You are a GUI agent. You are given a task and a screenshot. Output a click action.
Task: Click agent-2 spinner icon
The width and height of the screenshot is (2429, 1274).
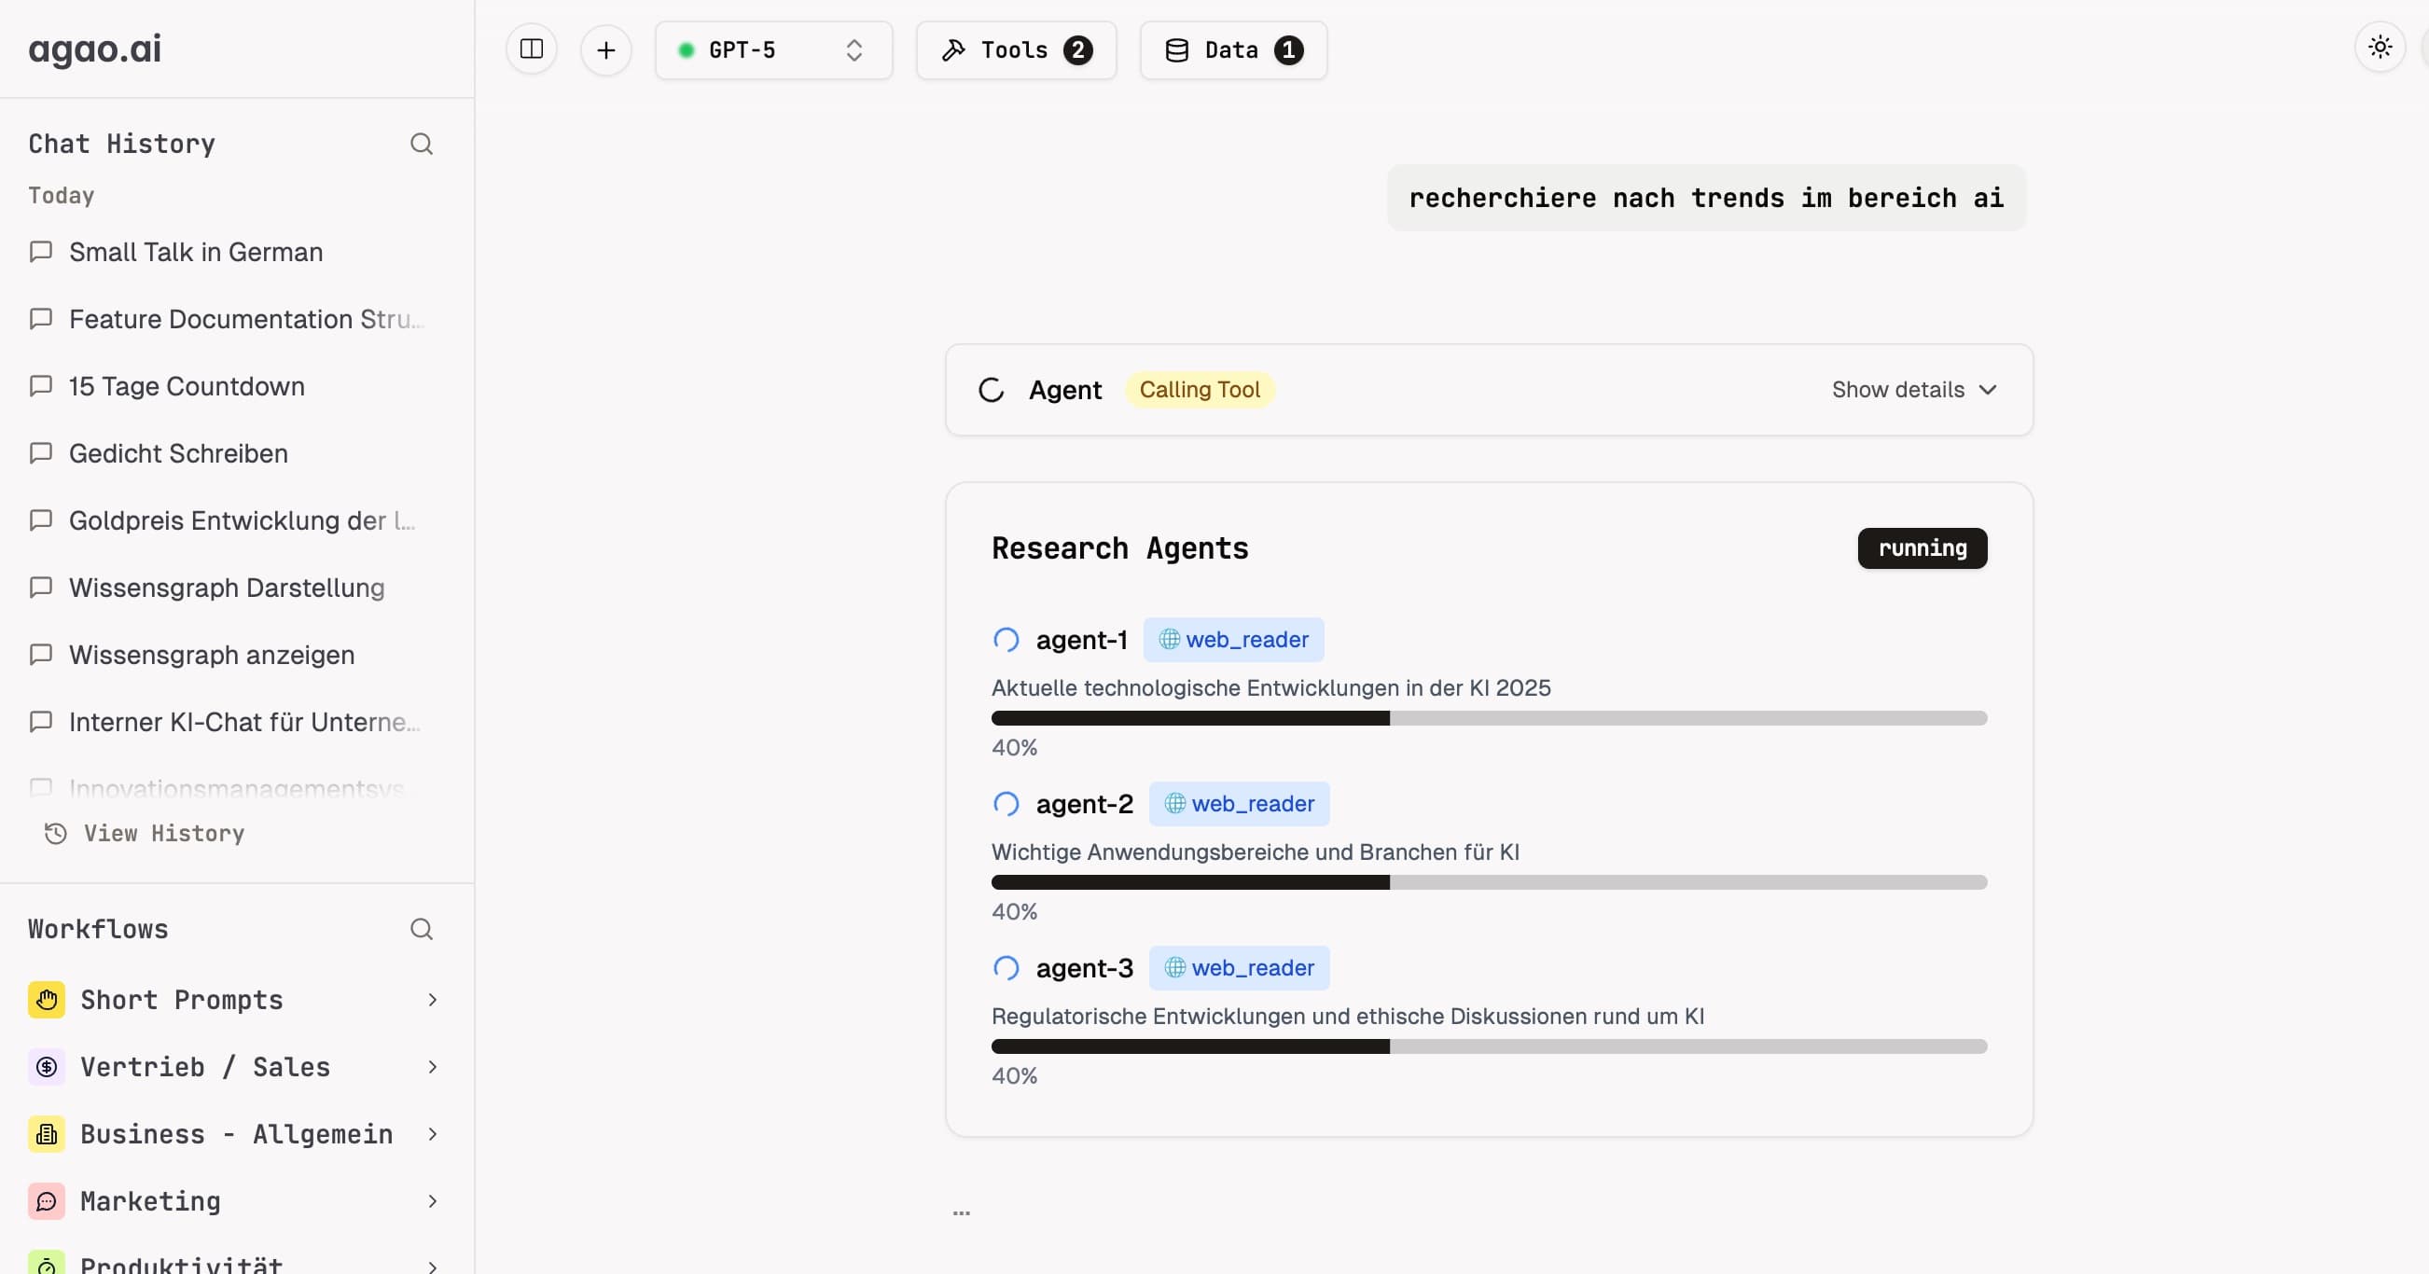pyautogui.click(x=1006, y=803)
